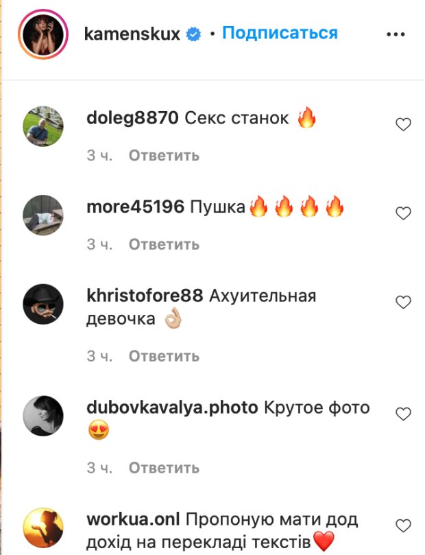The width and height of the screenshot is (425, 555).
Task: Reply to doleg8870 comment via Ответить
Action: click(164, 155)
